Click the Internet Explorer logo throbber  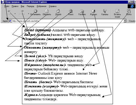click(x=132, y=6)
